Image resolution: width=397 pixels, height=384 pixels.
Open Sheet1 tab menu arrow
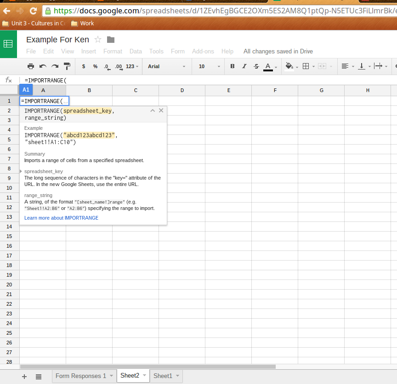tap(177, 376)
